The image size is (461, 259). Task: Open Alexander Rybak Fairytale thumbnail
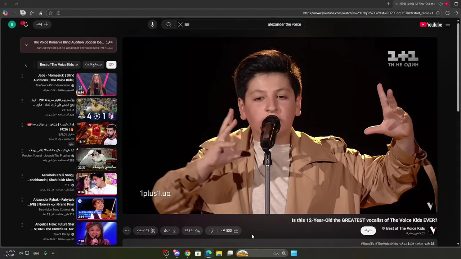tap(97, 208)
